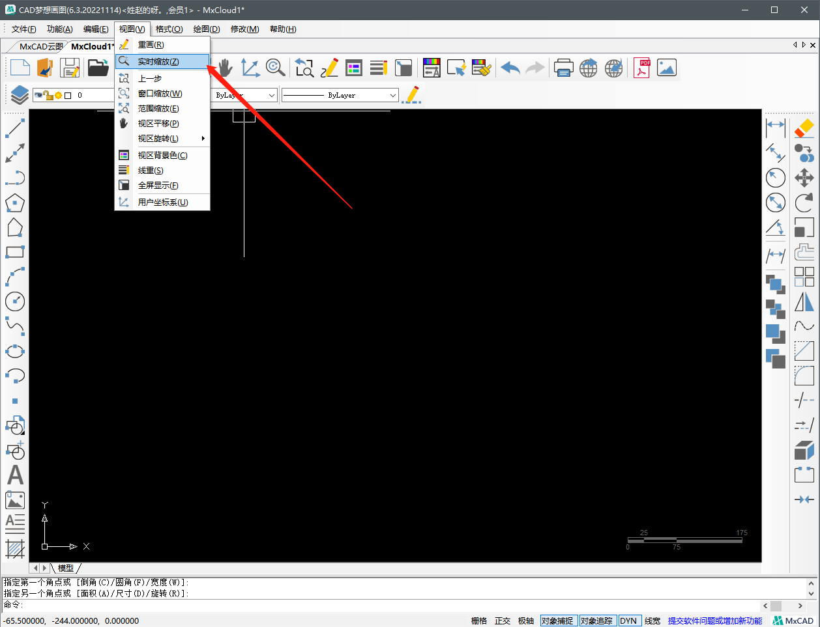Choose 全屏显示(F) from the menu
This screenshot has height=627, width=820.
click(x=162, y=186)
